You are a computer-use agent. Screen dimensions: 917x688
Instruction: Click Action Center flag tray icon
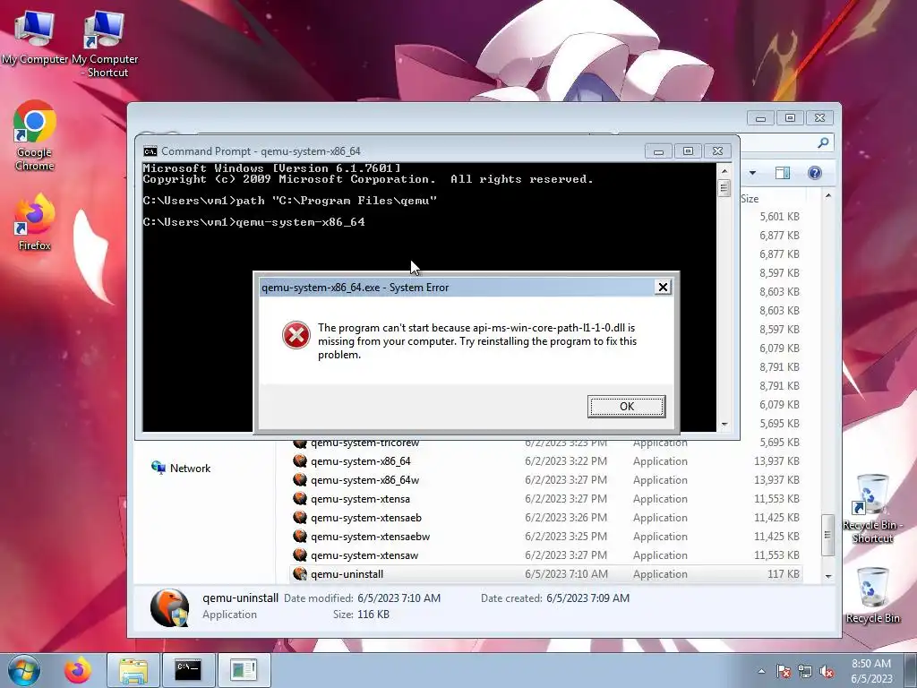coord(784,672)
